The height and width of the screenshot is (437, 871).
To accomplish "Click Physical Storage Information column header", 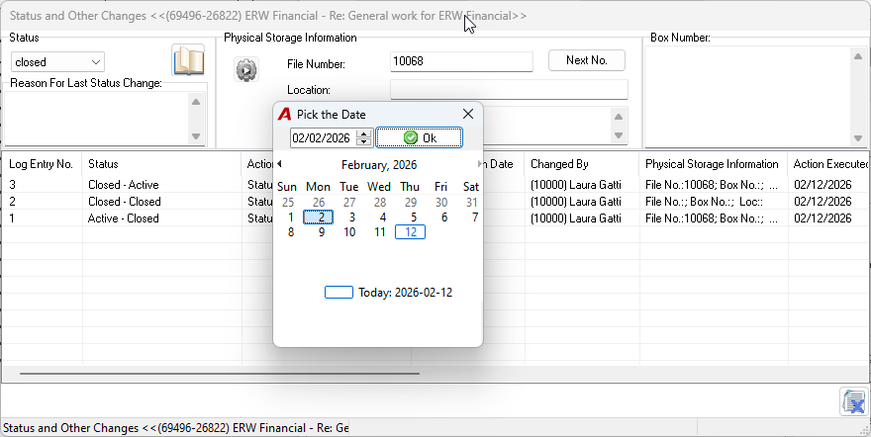I will [x=714, y=164].
